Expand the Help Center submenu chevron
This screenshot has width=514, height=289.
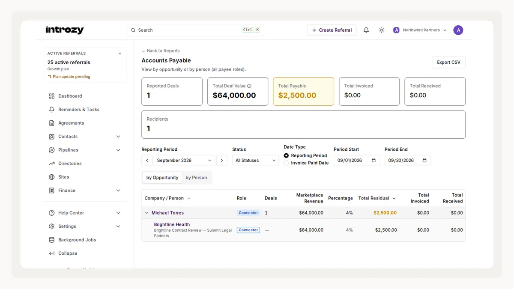point(118,213)
